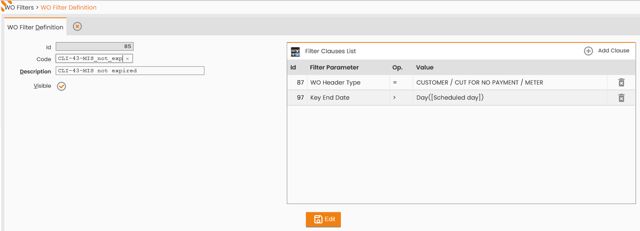Viewport: 640px width, 231px height.
Task: Click the CUSTOMER / CUT FOR NO PAYMENT value
Action: [x=480, y=83]
